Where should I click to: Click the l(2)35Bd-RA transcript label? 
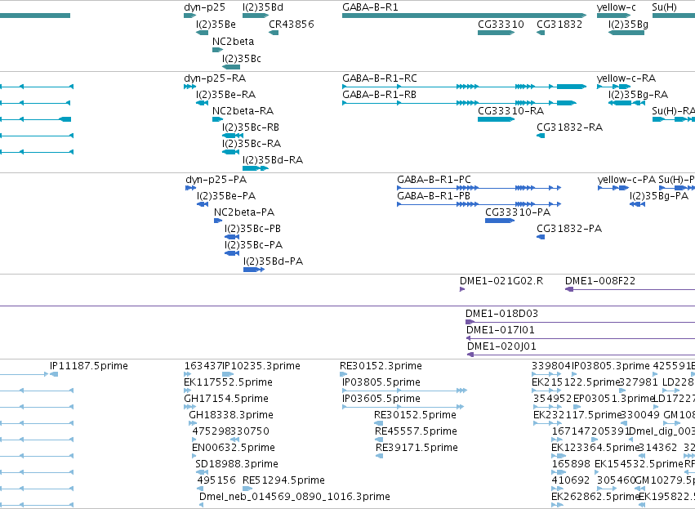point(273,160)
